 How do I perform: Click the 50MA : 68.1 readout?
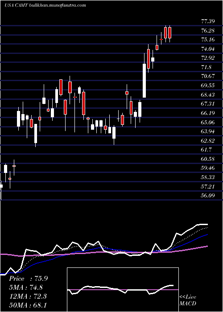click(x=28, y=305)
